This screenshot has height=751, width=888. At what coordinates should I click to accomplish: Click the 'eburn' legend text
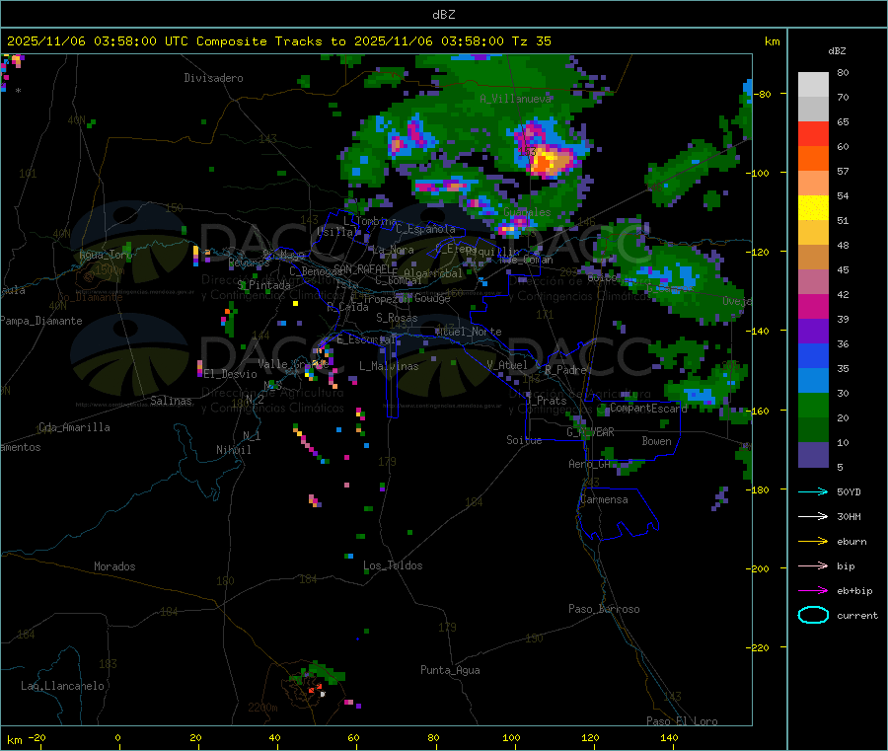click(x=851, y=542)
